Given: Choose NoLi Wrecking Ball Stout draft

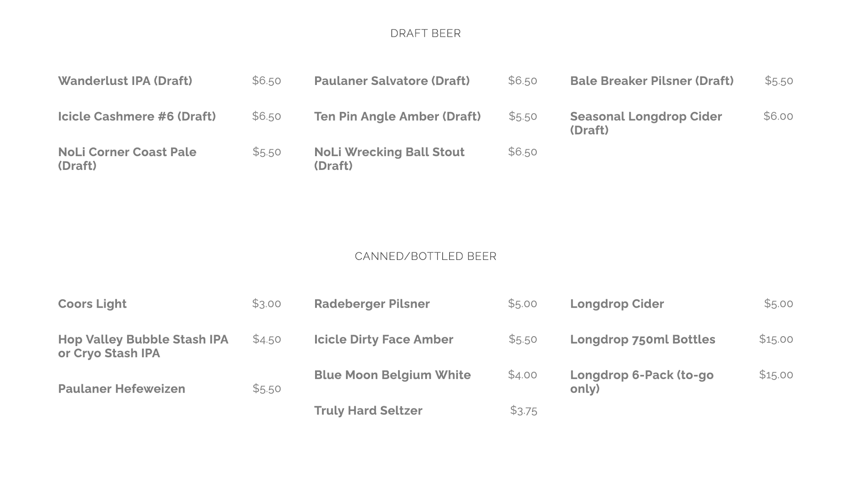Looking at the screenshot, I should [389, 158].
